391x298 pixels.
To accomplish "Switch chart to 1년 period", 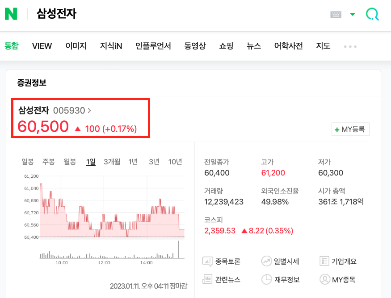I will [133, 162].
